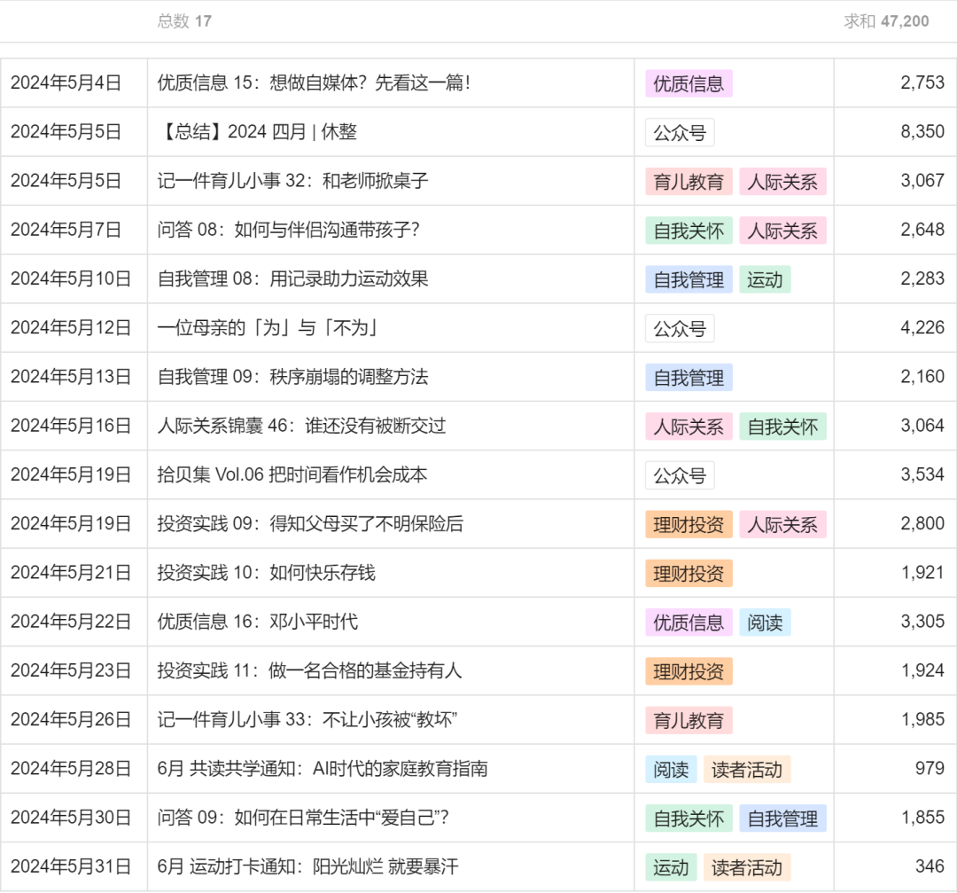
Task: Click the 人际关系 tag in the 和老师掀桌子 row
Action: (x=783, y=182)
